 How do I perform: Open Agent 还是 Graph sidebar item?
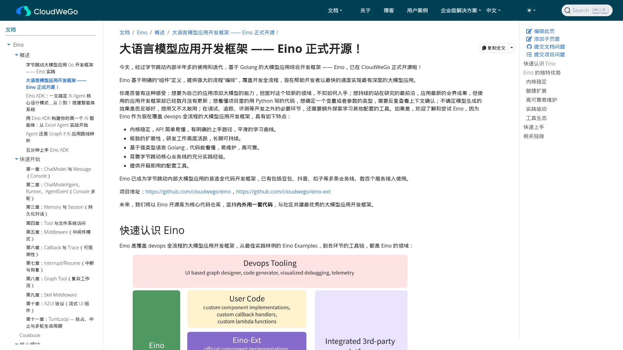(x=60, y=137)
